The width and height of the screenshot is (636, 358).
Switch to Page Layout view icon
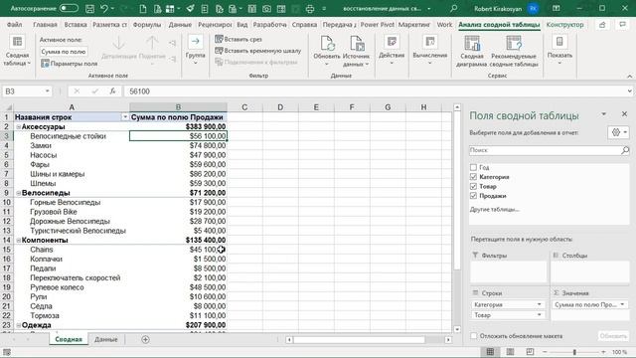coord(510,352)
